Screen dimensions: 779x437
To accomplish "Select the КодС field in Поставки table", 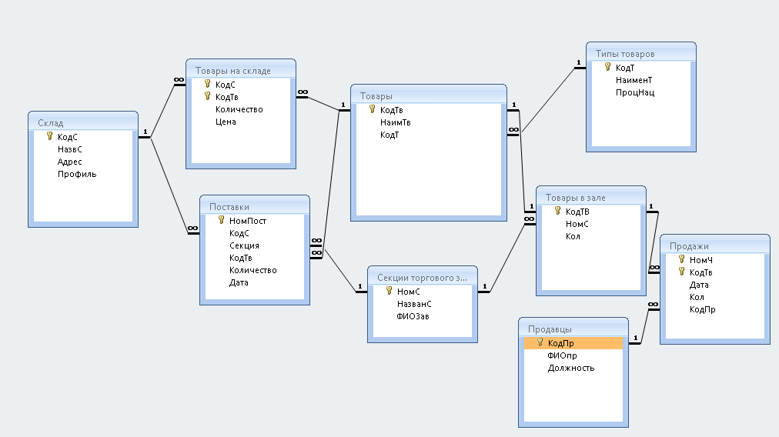I will click(x=239, y=233).
